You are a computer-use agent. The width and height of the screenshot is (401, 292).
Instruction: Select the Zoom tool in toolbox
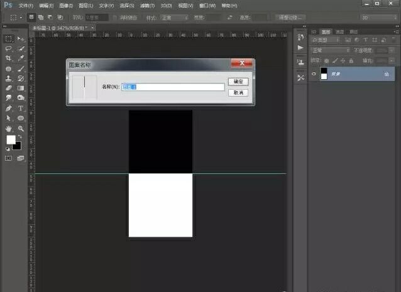(21, 128)
